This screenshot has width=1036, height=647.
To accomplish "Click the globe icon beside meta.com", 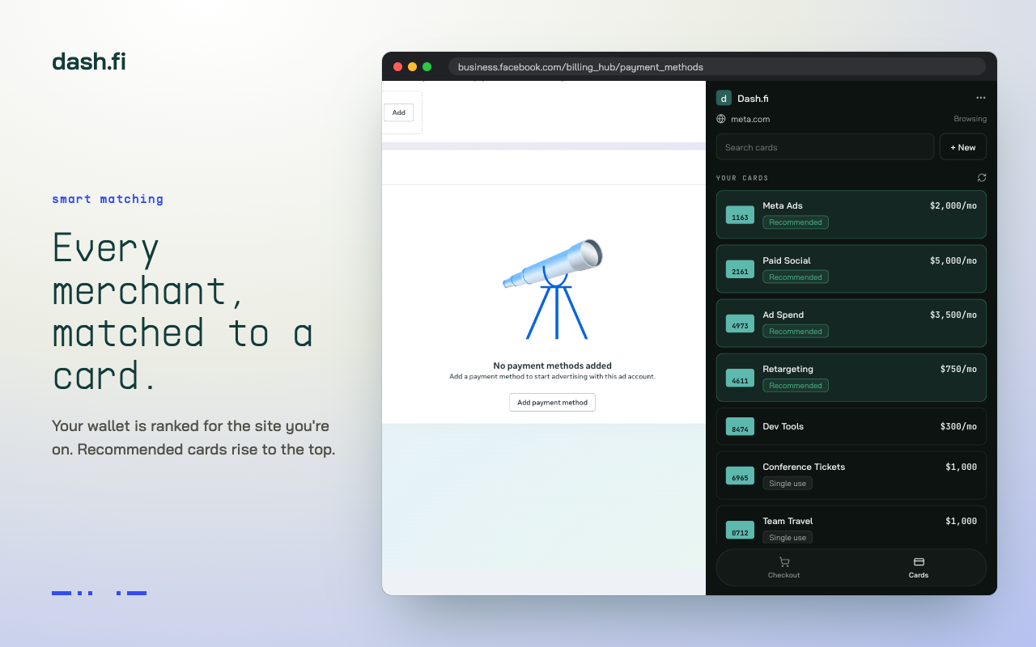I will 721,119.
